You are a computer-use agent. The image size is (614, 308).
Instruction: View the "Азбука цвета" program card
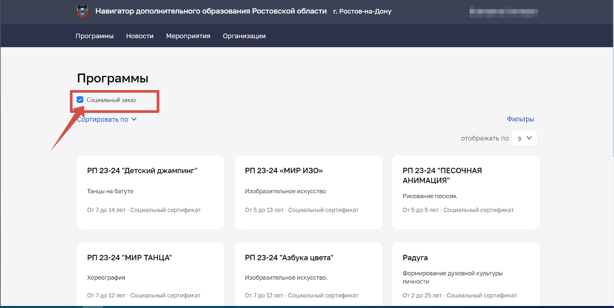tap(308, 275)
